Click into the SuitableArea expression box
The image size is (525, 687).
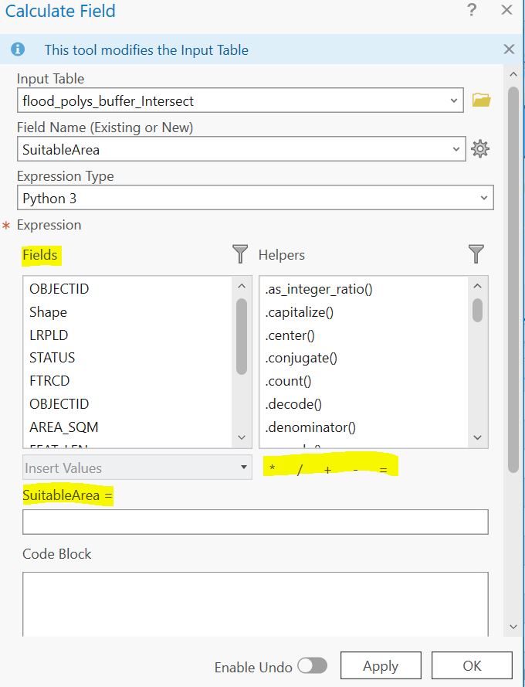pos(255,522)
